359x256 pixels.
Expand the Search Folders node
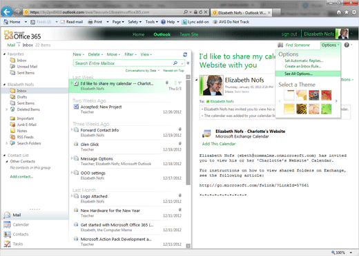tap(7, 143)
